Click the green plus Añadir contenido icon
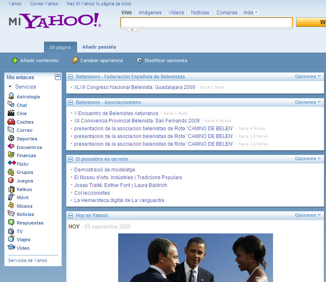Viewport: 326px width, 282px height. (15, 60)
